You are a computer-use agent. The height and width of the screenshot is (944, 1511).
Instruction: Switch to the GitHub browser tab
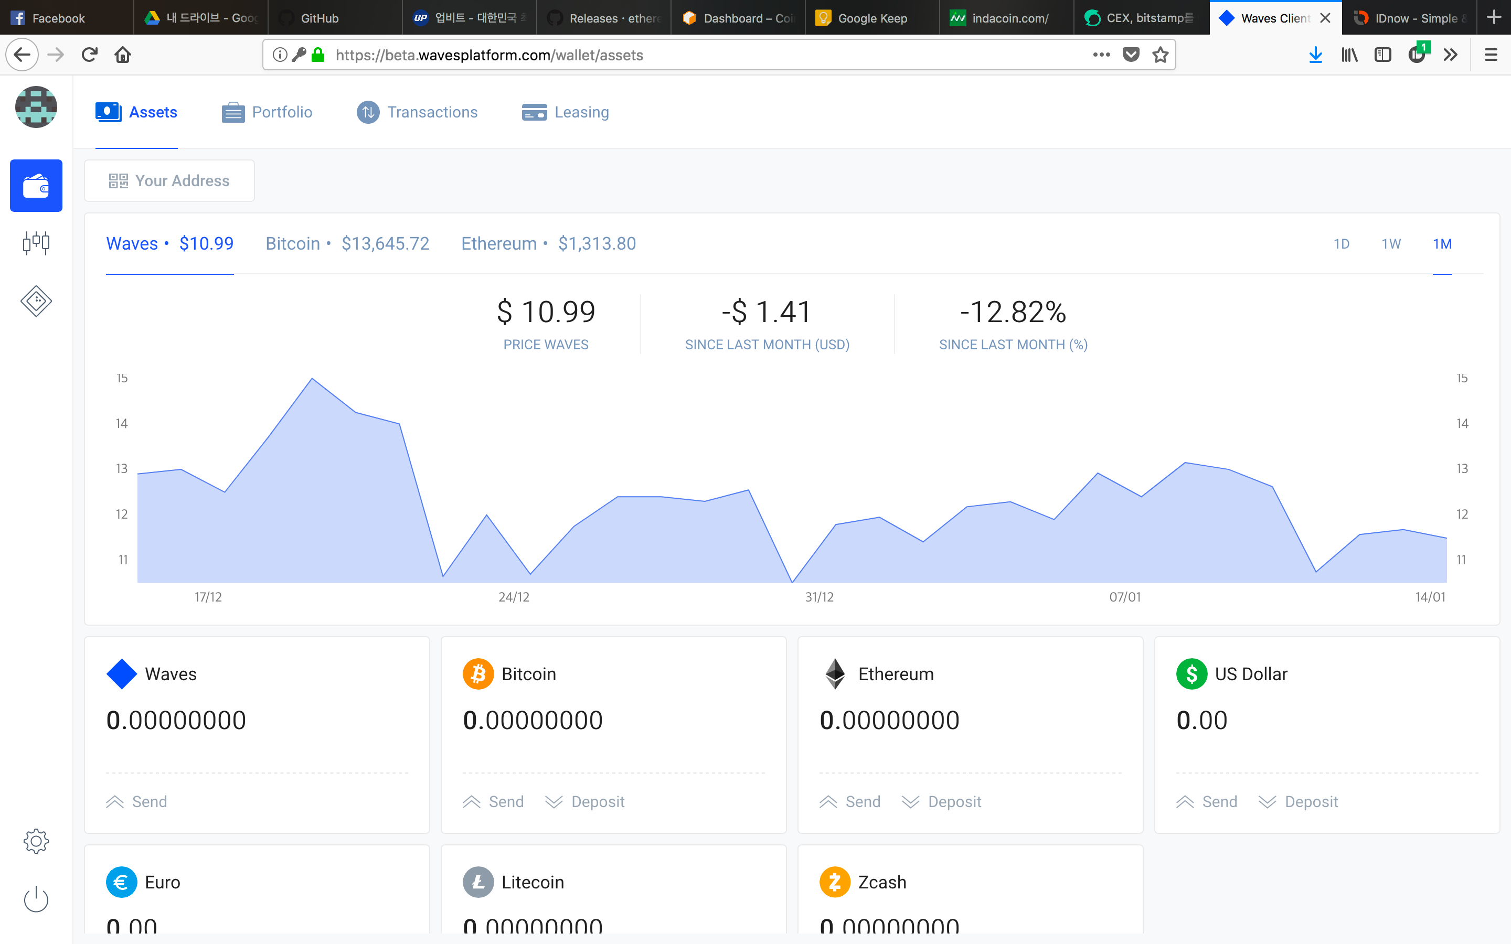coord(335,17)
